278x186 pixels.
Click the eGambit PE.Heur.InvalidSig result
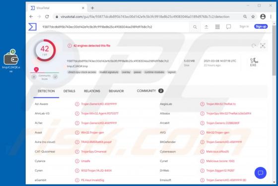tap(92, 180)
